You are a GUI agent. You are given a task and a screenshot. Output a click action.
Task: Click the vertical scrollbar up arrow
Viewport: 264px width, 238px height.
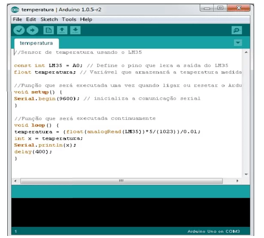click(246, 52)
